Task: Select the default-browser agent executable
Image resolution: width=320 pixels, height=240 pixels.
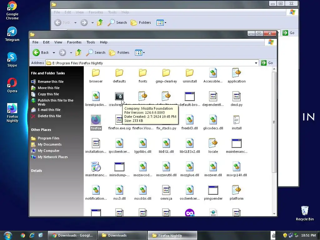Action: coord(190,99)
